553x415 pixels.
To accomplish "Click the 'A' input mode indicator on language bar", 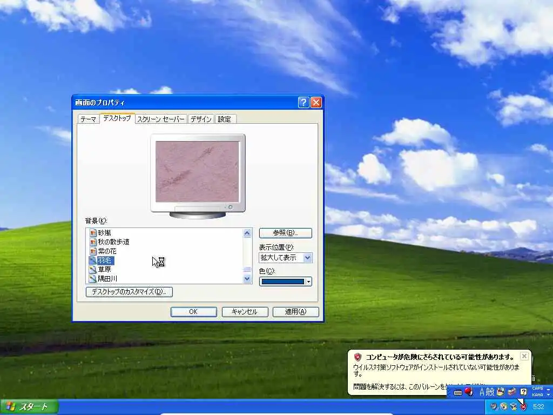I will pos(482,392).
